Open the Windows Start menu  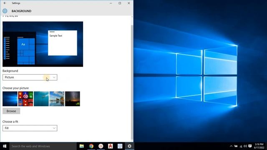5,146
